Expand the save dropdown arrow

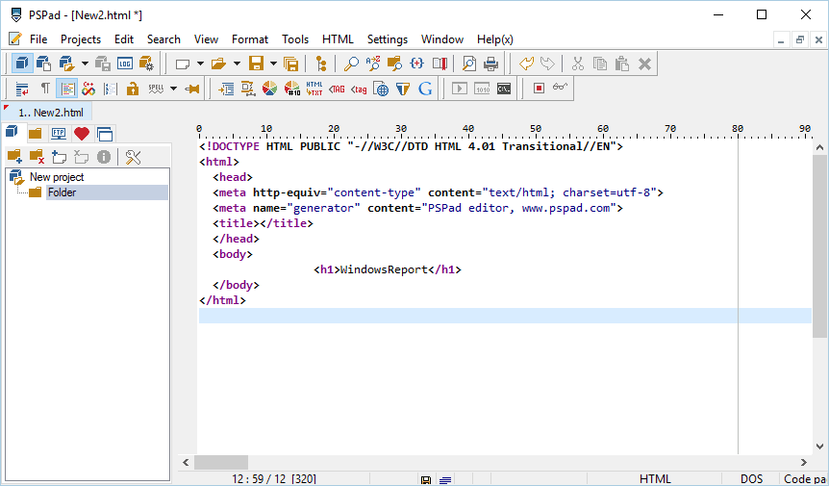(x=273, y=64)
